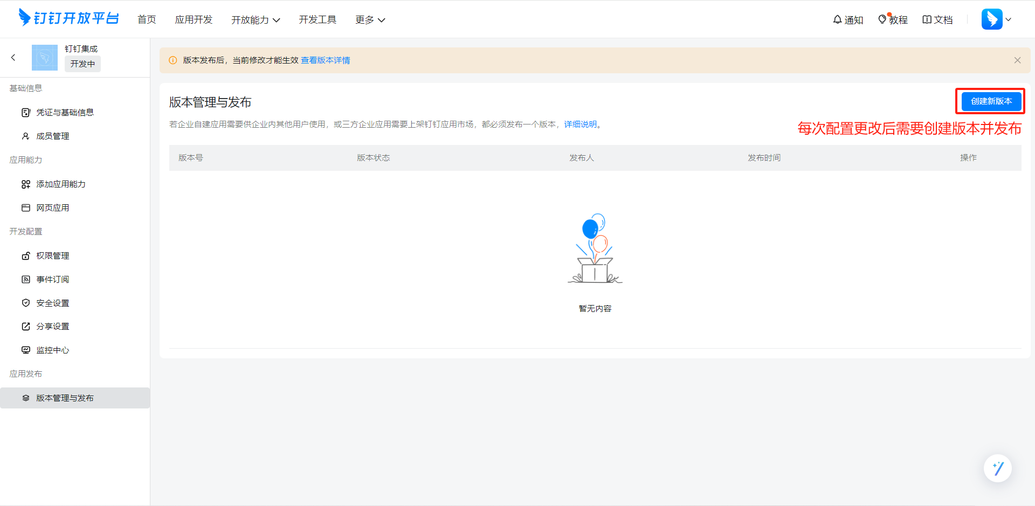This screenshot has width=1035, height=506.
Task: Select 开发工具 in top navigation
Action: tap(318, 20)
